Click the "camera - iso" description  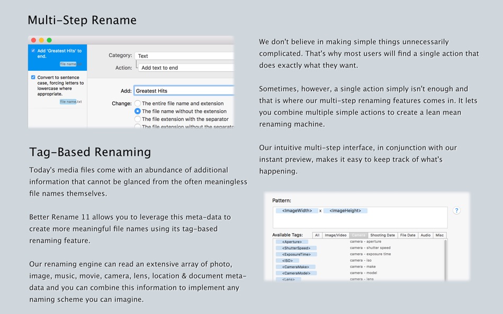tap(361, 260)
